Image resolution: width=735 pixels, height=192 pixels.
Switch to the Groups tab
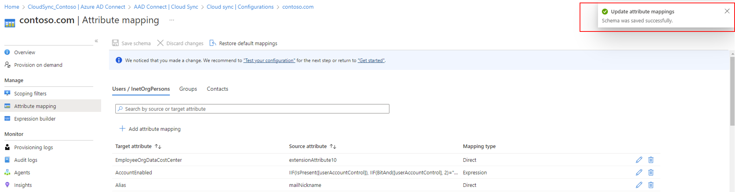[188, 89]
